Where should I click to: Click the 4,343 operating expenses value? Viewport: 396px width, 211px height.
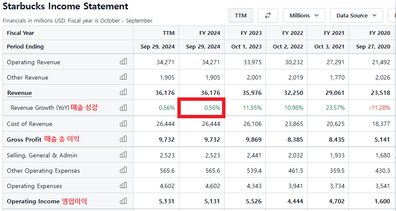tap(254, 186)
